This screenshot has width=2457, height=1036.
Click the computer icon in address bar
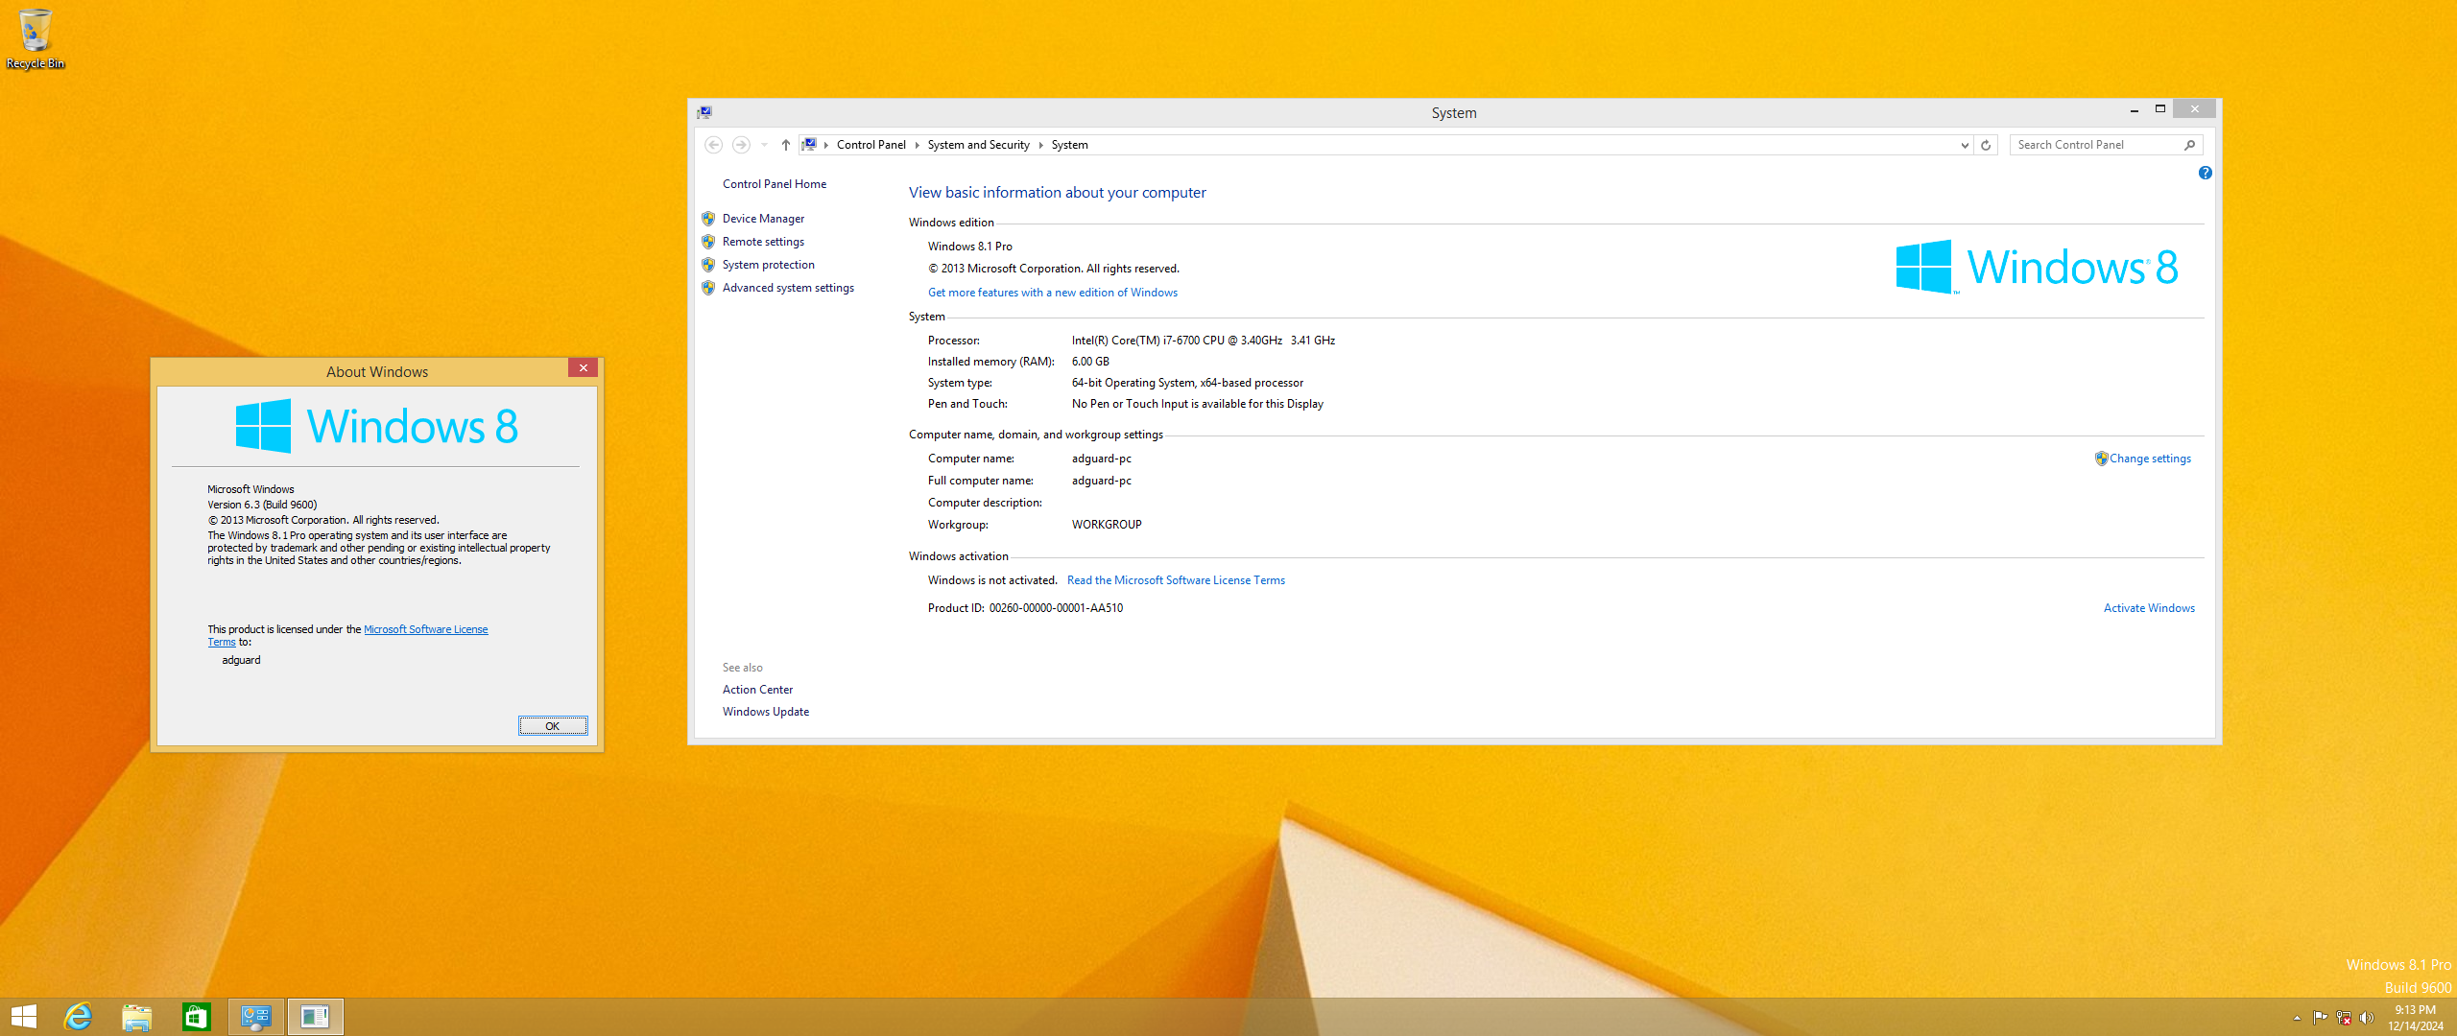click(x=809, y=145)
